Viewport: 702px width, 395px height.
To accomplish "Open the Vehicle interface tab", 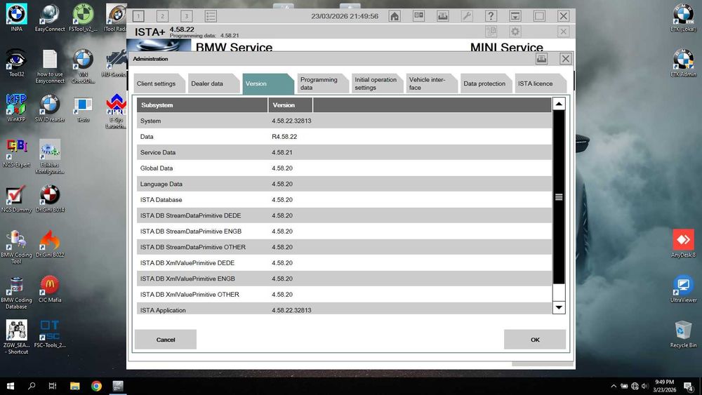I will 432,83.
